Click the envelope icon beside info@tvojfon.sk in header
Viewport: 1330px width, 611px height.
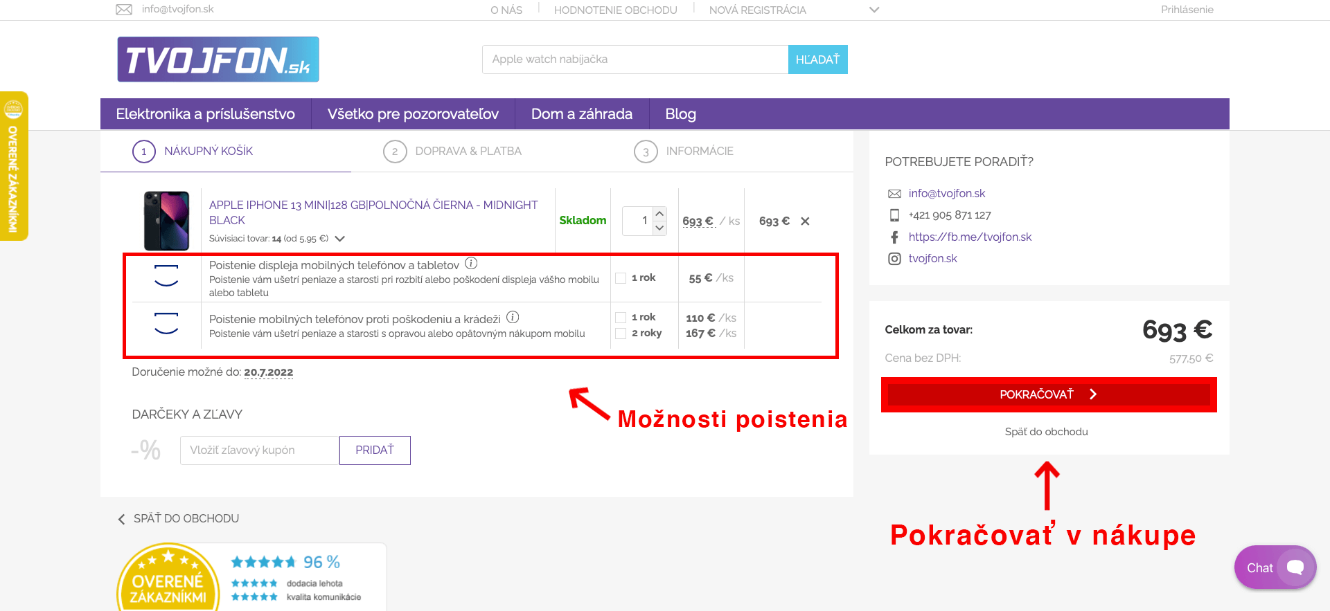[x=124, y=10]
